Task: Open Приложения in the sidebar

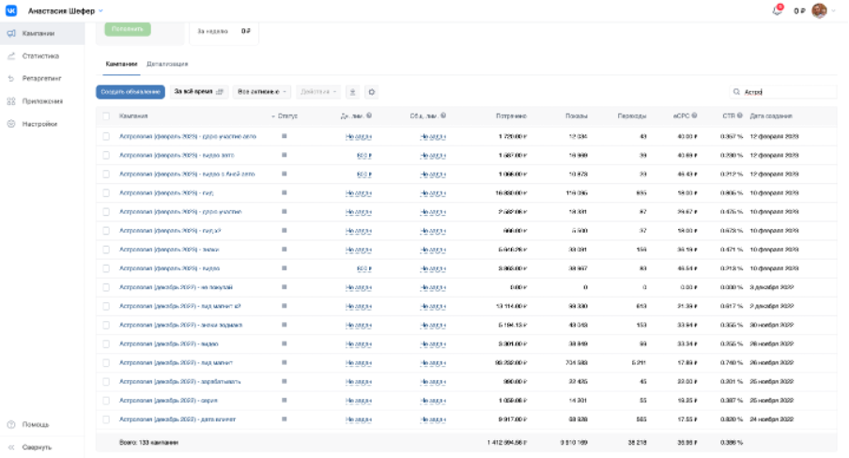Action: click(x=41, y=101)
